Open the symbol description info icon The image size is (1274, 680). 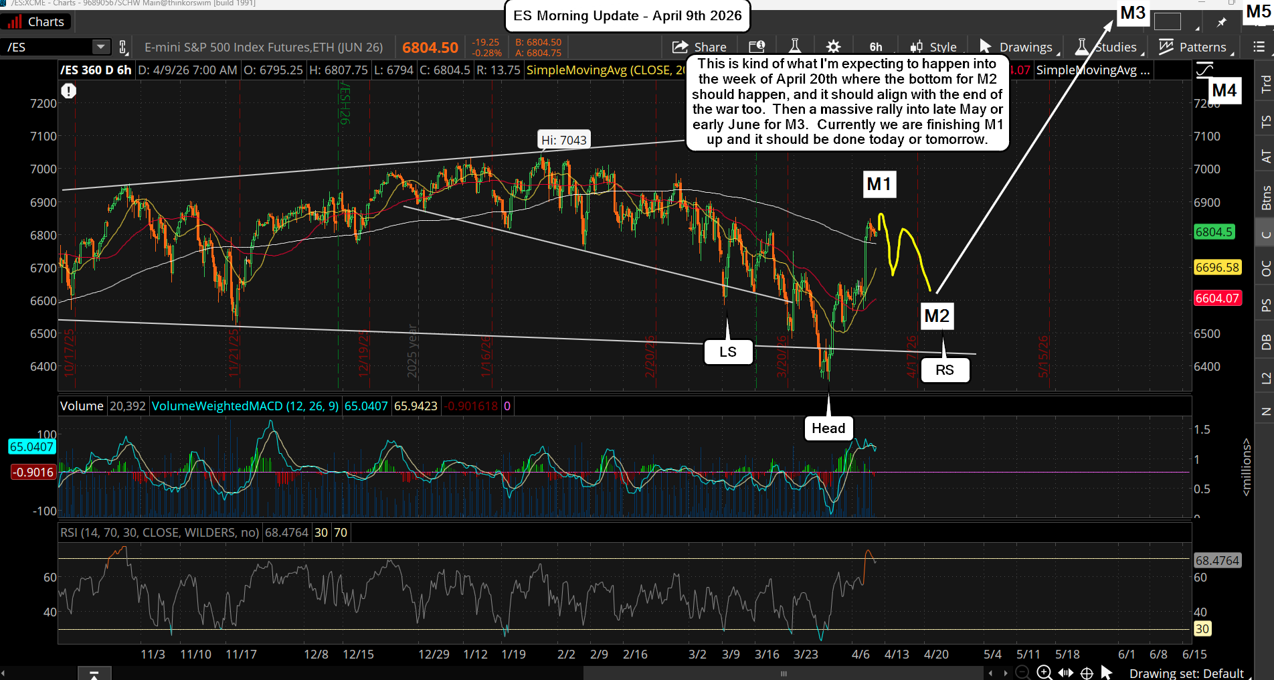click(757, 47)
